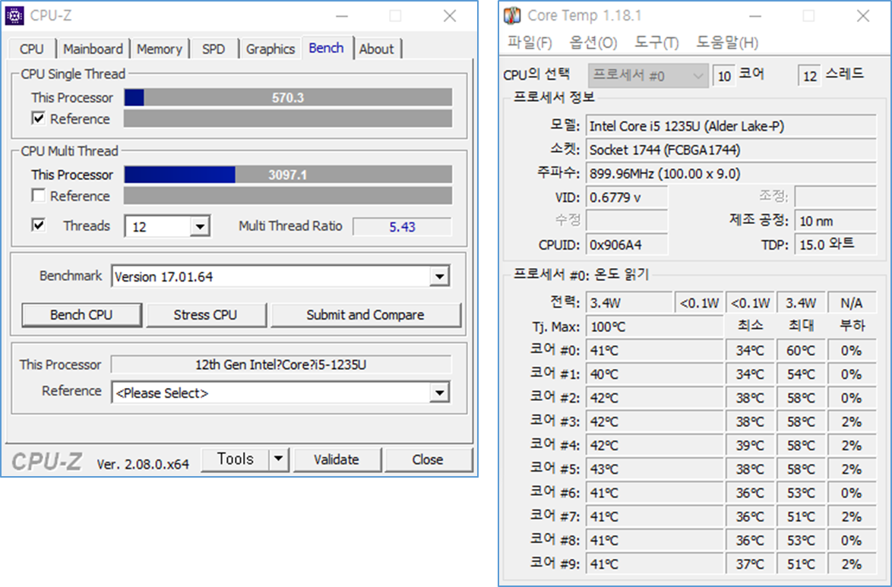Open the Threads count dropdown showing 12
Viewport: 892px width, 587px height.
click(x=200, y=226)
